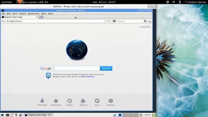This screenshot has width=208, height=117.
Task: Click the Nightly window menu icon in title bar
Action: 3,10
